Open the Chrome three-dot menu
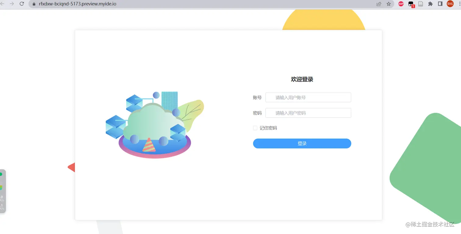Viewport: 461px width, 234px height. click(459, 4)
